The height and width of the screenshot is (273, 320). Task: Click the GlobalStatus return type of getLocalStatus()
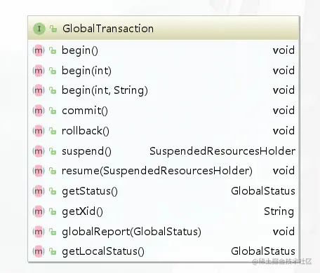coord(263,251)
